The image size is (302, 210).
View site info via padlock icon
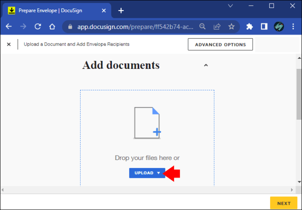tap(70, 27)
